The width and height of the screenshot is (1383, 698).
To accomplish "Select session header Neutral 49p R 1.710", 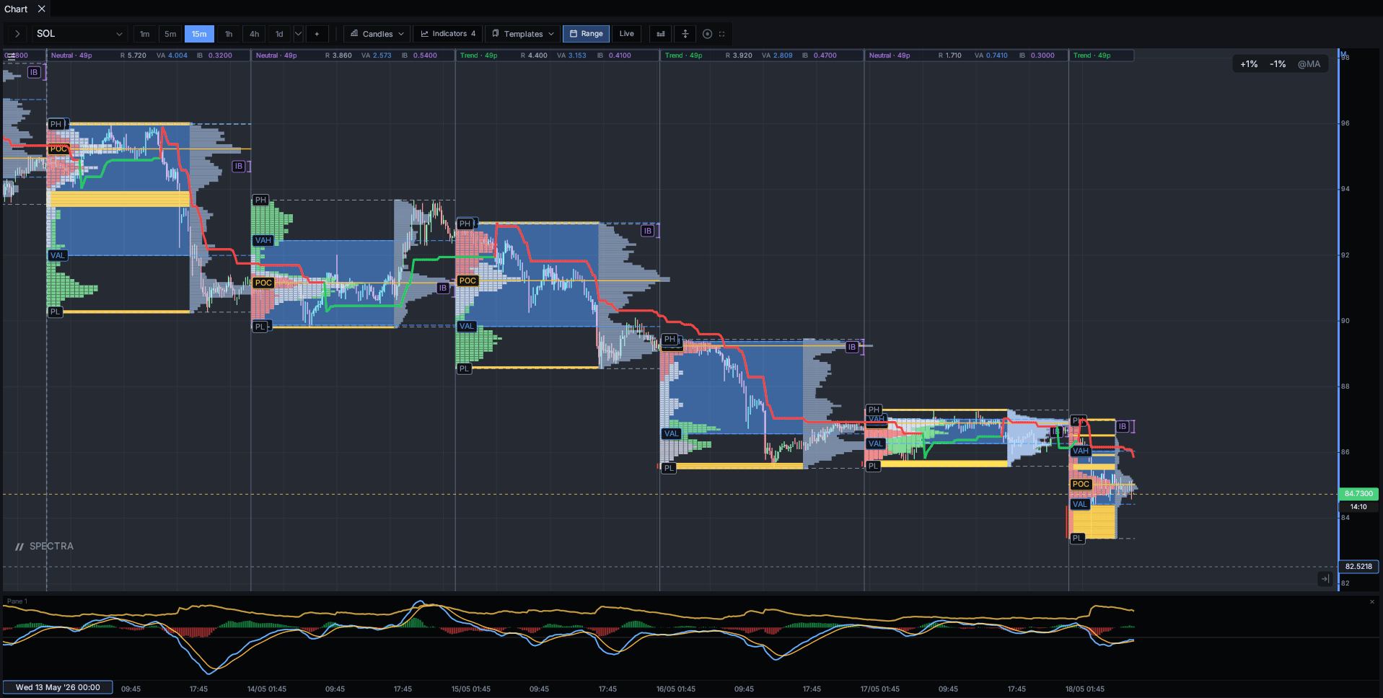I will [x=967, y=56].
